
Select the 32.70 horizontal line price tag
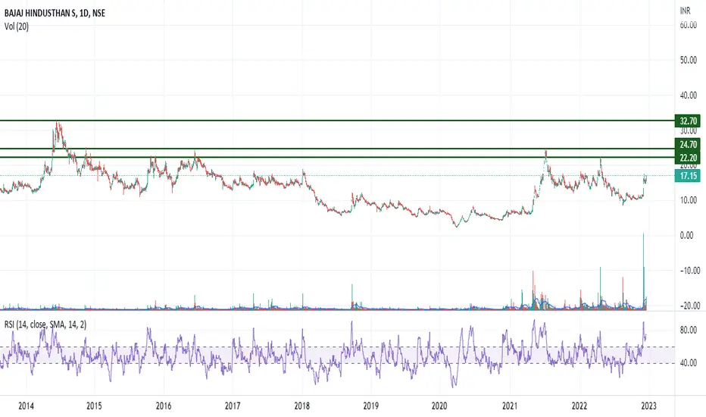[x=688, y=121]
